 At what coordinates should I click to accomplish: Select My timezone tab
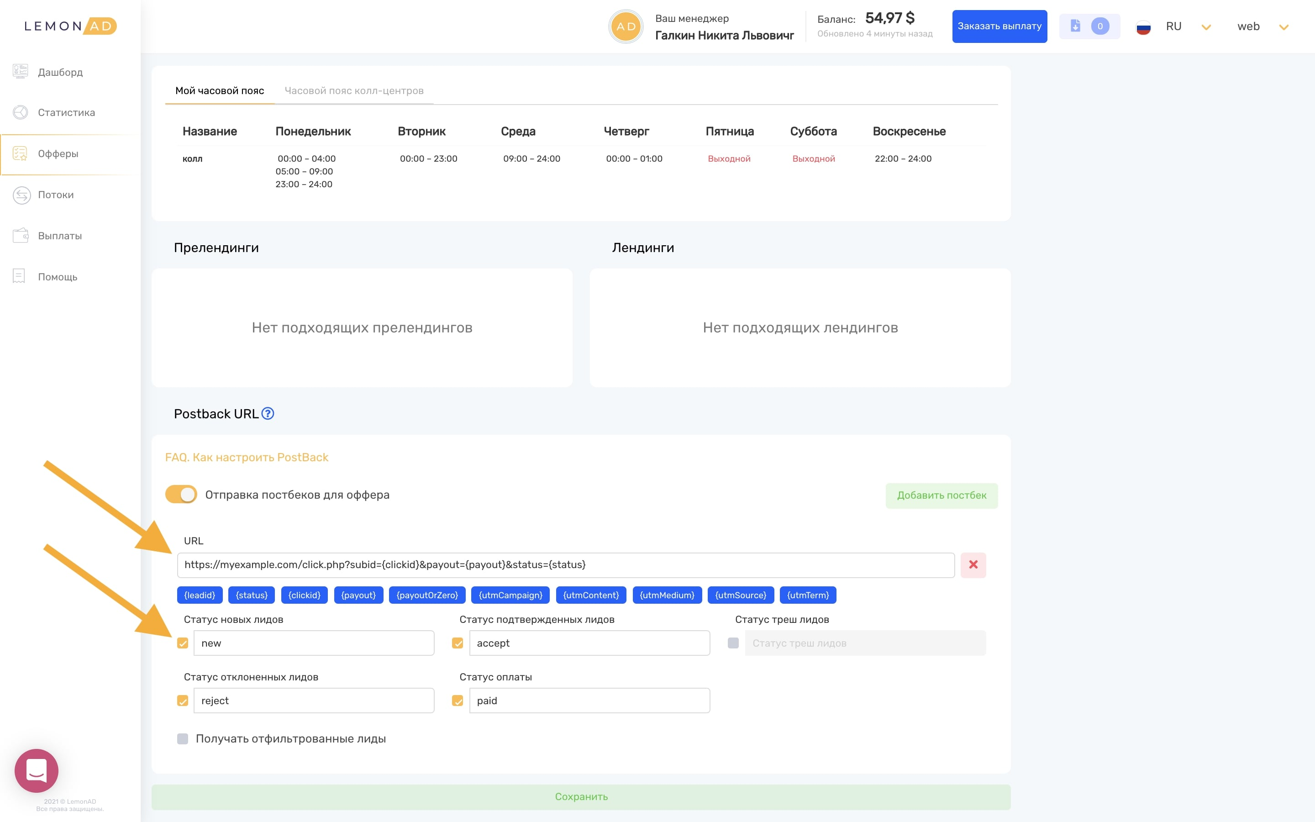tap(220, 91)
